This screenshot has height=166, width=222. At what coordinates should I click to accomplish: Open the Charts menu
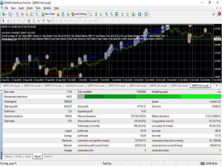[x=29, y=8]
